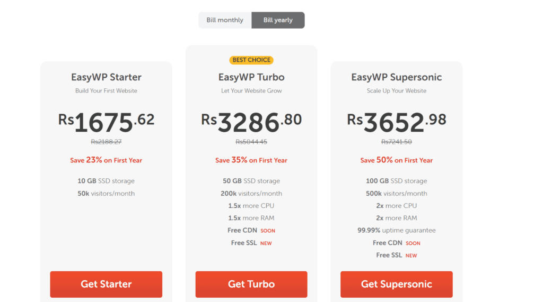Click the Save 50% on First Year text
Image resolution: width=543 pixels, height=302 pixels.
tap(397, 160)
